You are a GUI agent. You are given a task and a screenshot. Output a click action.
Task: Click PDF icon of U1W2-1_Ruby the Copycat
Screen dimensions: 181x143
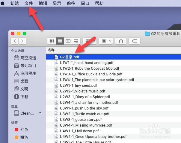(x=56, y=68)
